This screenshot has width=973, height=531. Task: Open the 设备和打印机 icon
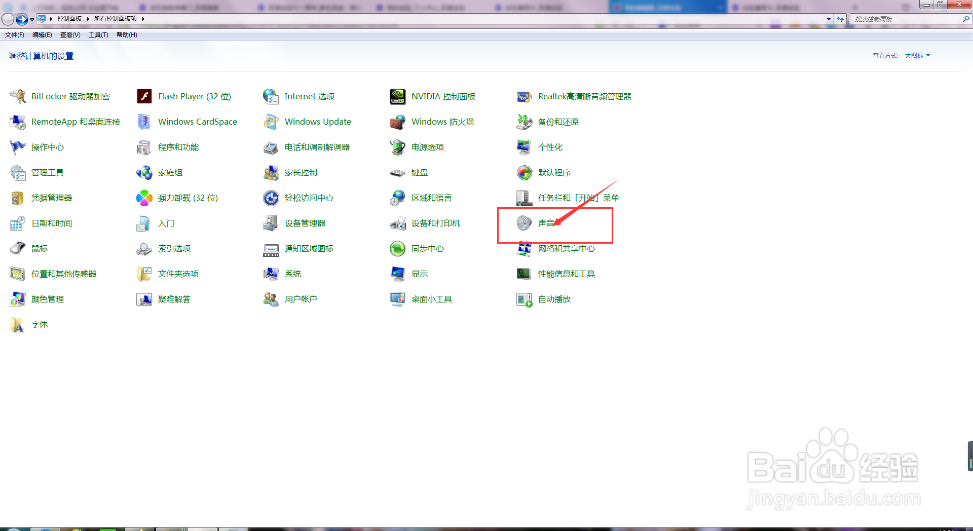pos(398,223)
